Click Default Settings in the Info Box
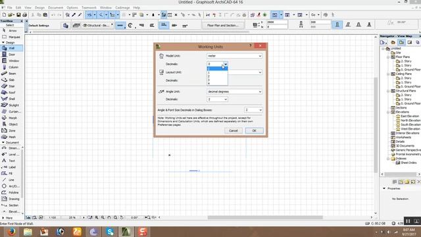 tap(39, 26)
